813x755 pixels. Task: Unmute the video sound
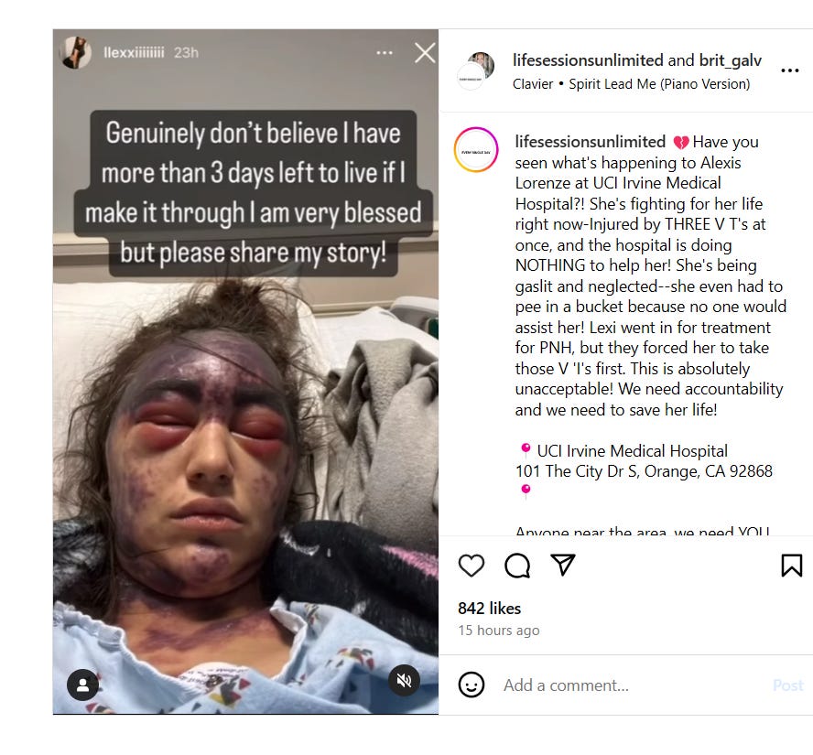pyautogui.click(x=404, y=680)
